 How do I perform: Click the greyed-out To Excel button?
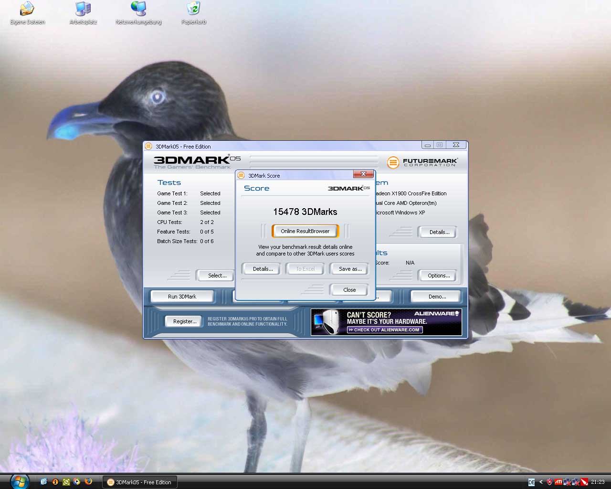click(305, 269)
